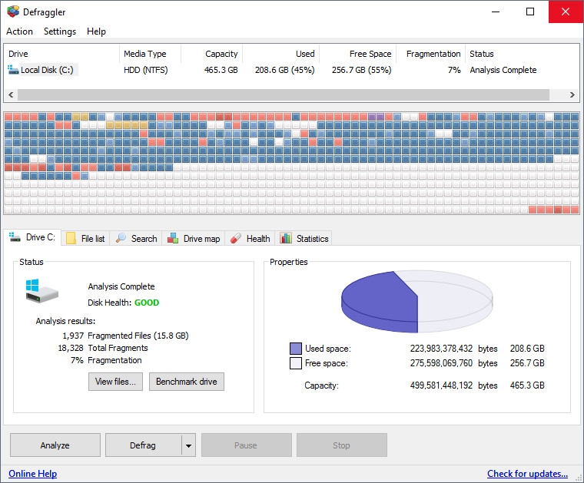The image size is (584, 483).
Task: Click the View files... button
Action: click(115, 382)
